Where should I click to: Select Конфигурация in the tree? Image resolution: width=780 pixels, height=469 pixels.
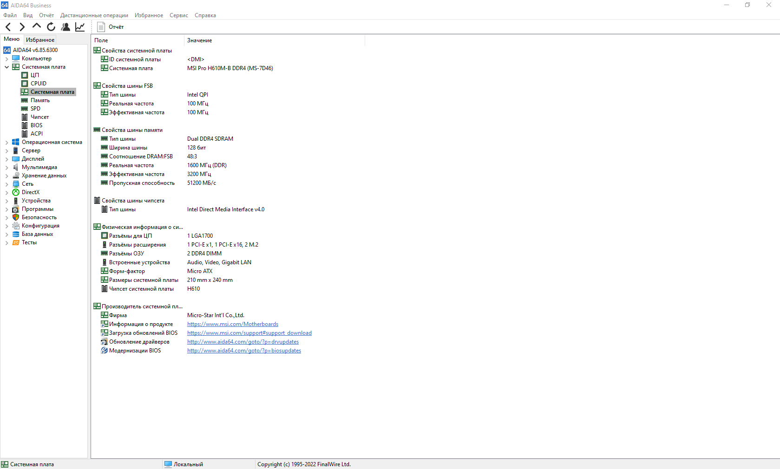[x=40, y=226]
